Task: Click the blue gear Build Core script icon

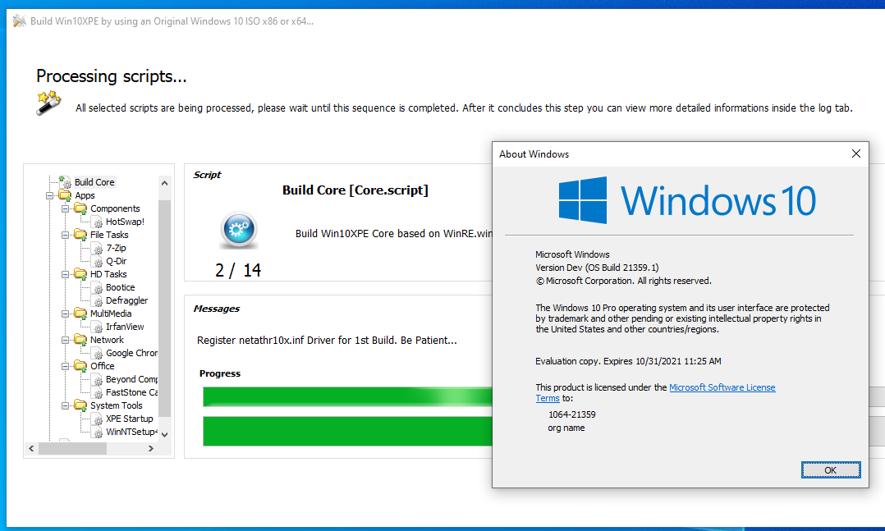Action: (x=239, y=230)
